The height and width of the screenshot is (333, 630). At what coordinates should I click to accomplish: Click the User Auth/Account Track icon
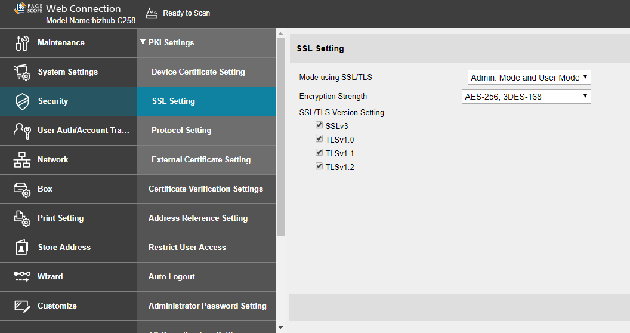pos(22,131)
